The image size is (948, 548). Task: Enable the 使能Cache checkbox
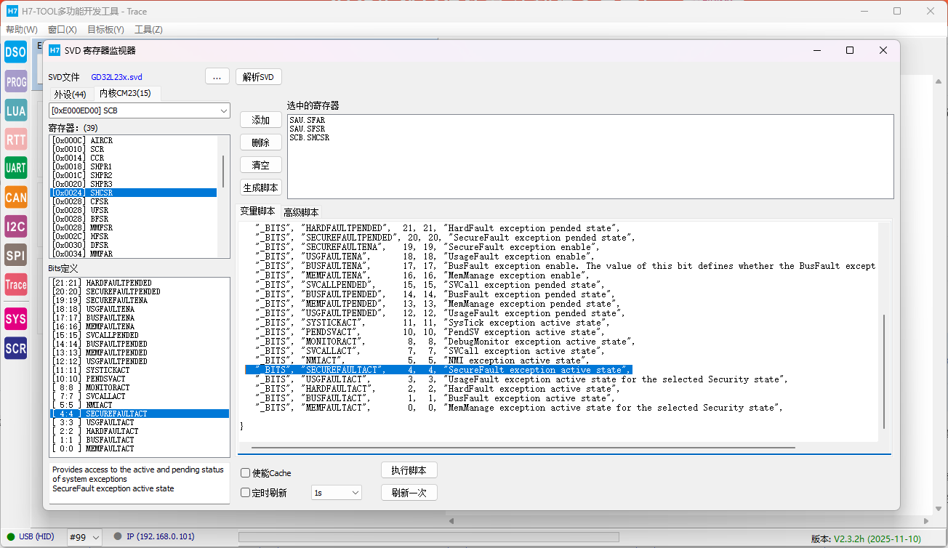(246, 473)
